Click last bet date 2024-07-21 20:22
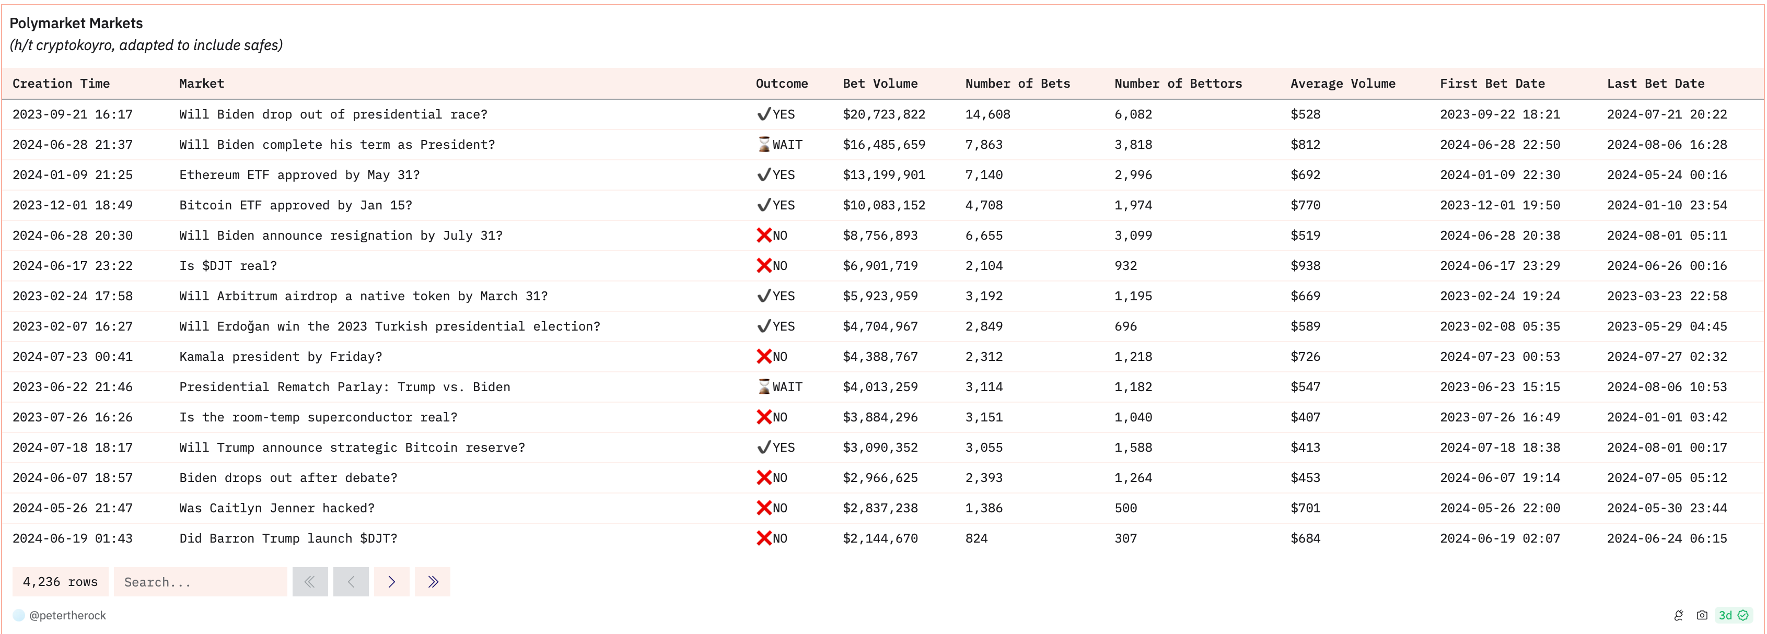1767x634 pixels. 1667,114
